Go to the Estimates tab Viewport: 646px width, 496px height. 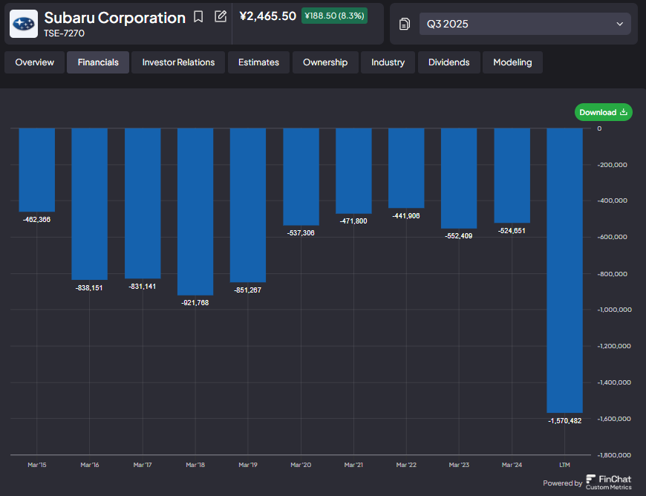pyautogui.click(x=258, y=62)
